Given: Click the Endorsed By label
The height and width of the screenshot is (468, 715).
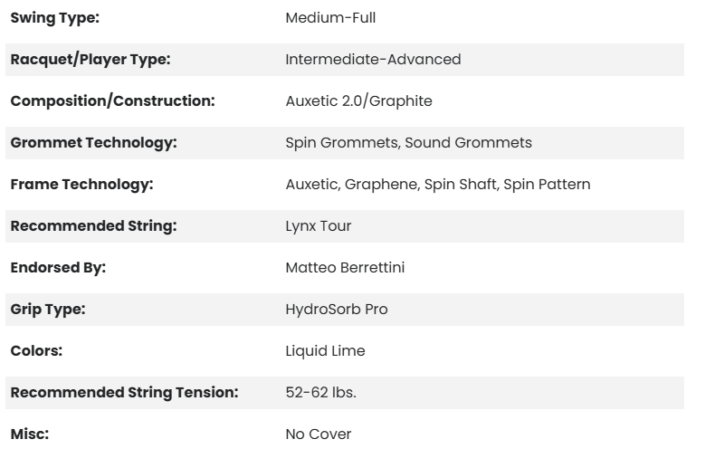Looking at the screenshot, I should click(x=58, y=268).
